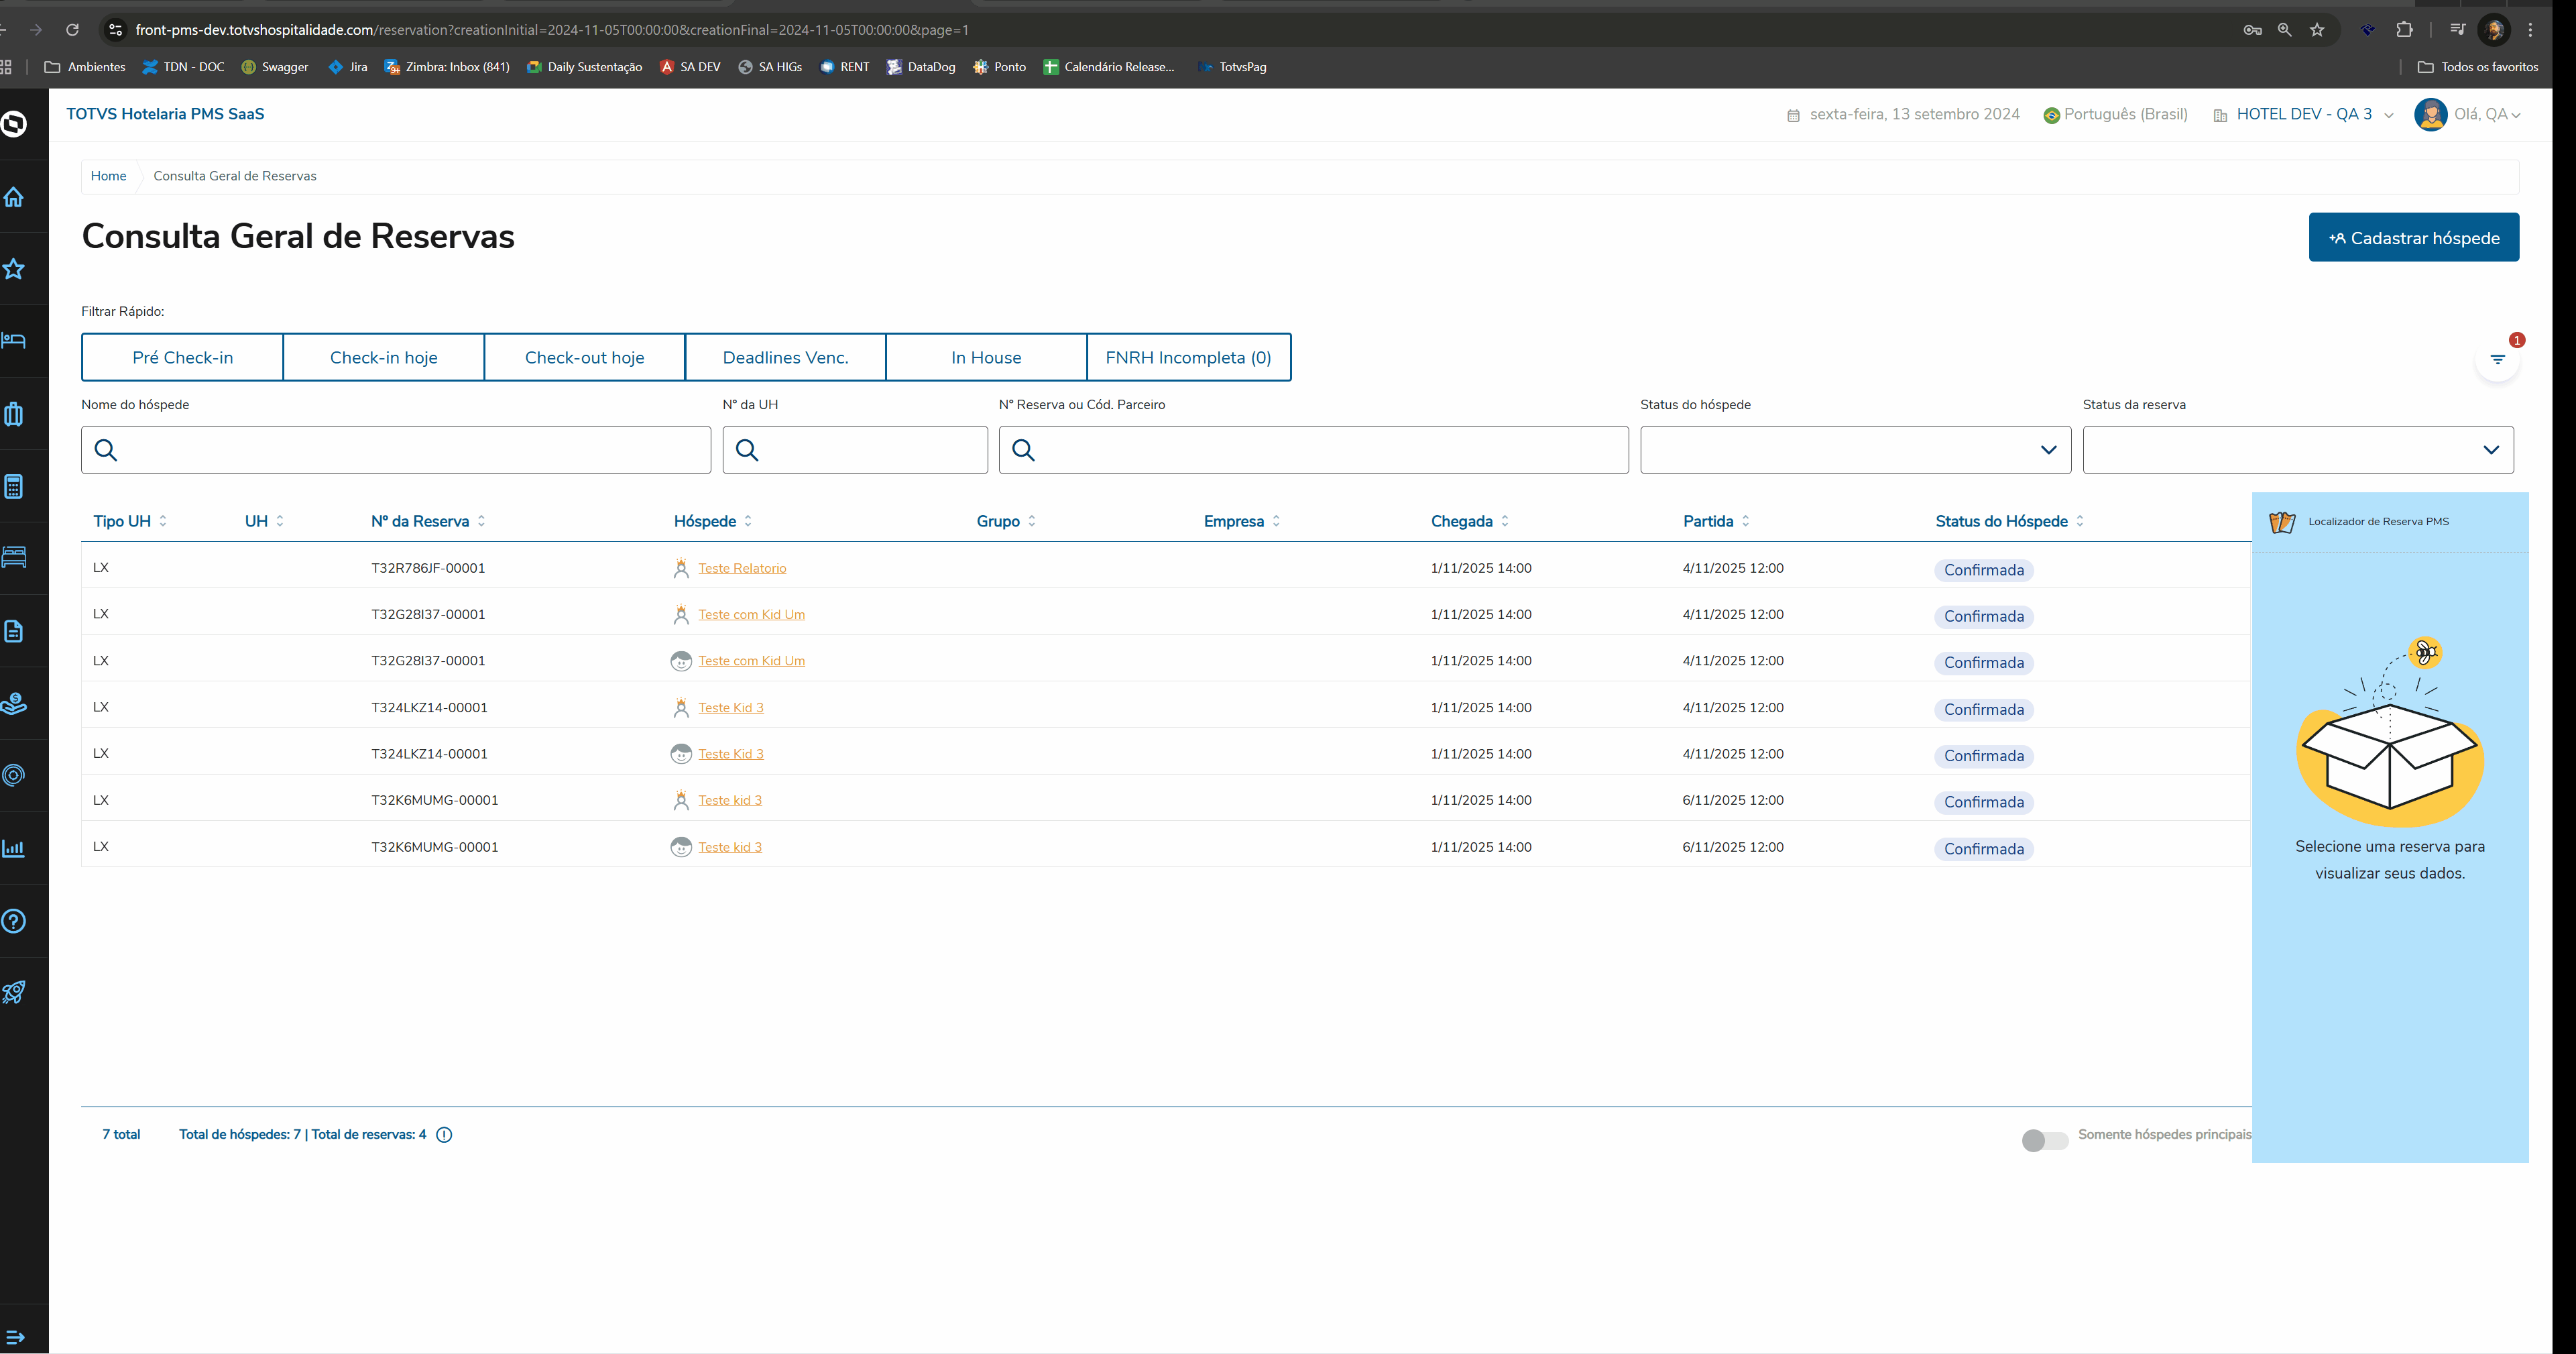The width and height of the screenshot is (2576, 1354).
Task: Open the calculator sidebar icon
Action: click(x=14, y=487)
